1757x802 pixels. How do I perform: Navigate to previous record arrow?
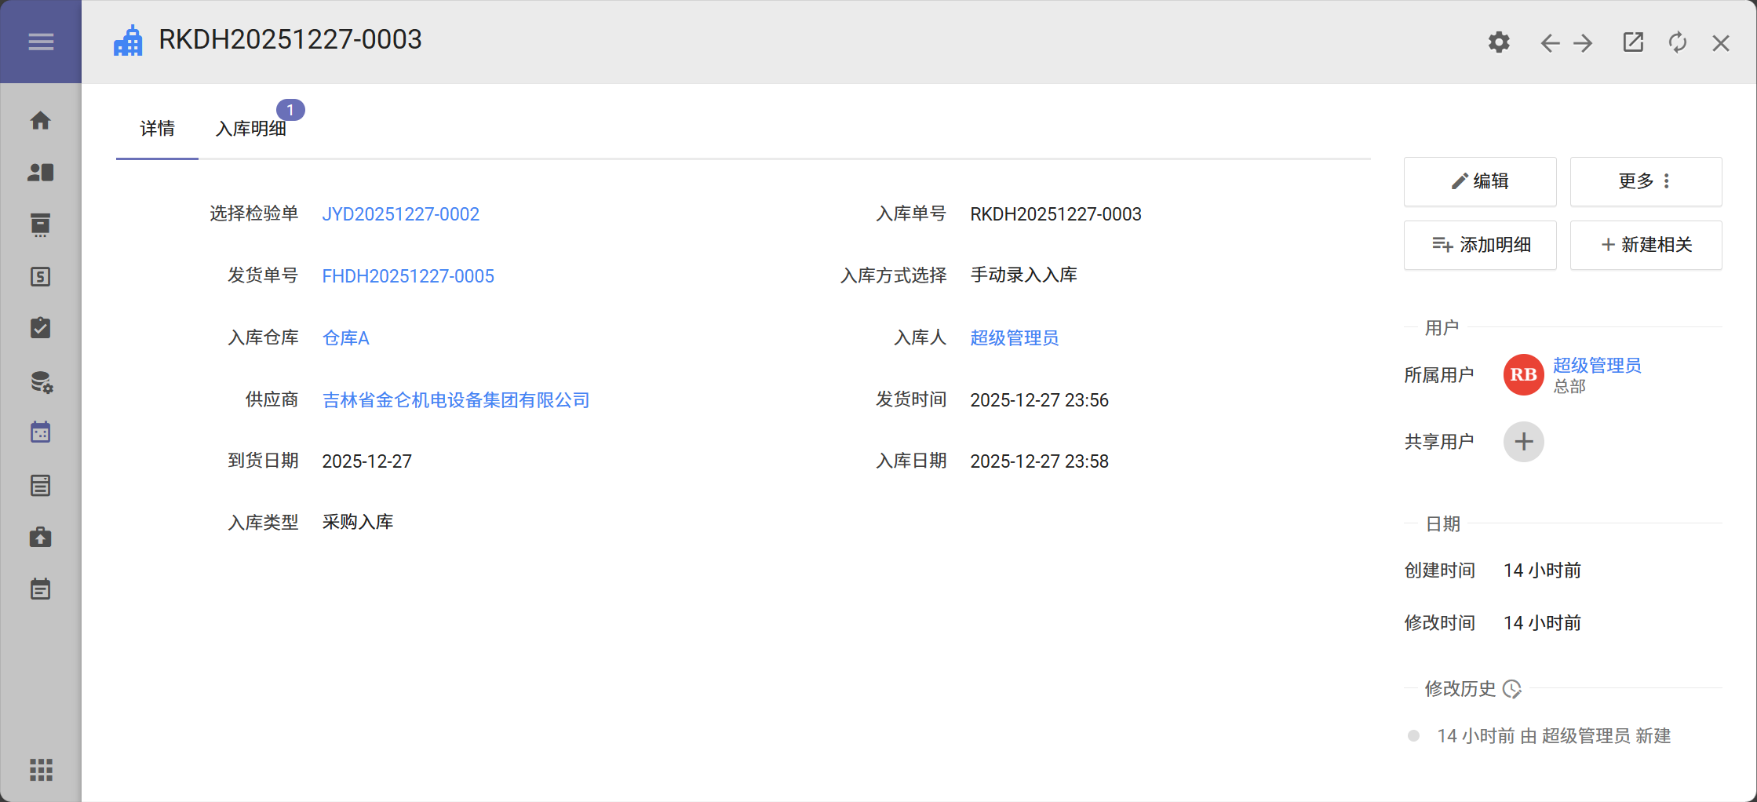click(1549, 43)
